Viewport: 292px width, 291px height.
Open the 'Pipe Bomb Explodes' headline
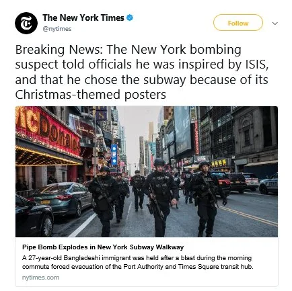103,247
